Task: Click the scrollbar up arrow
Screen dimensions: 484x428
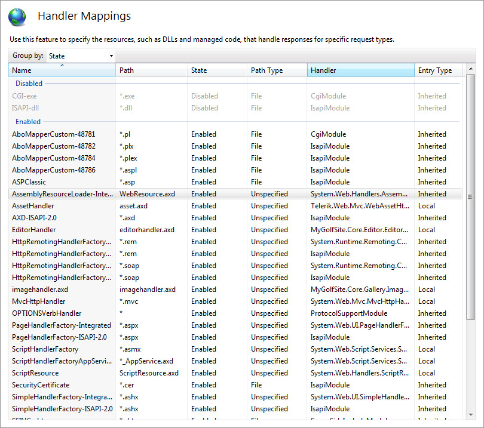Action: tap(471, 69)
